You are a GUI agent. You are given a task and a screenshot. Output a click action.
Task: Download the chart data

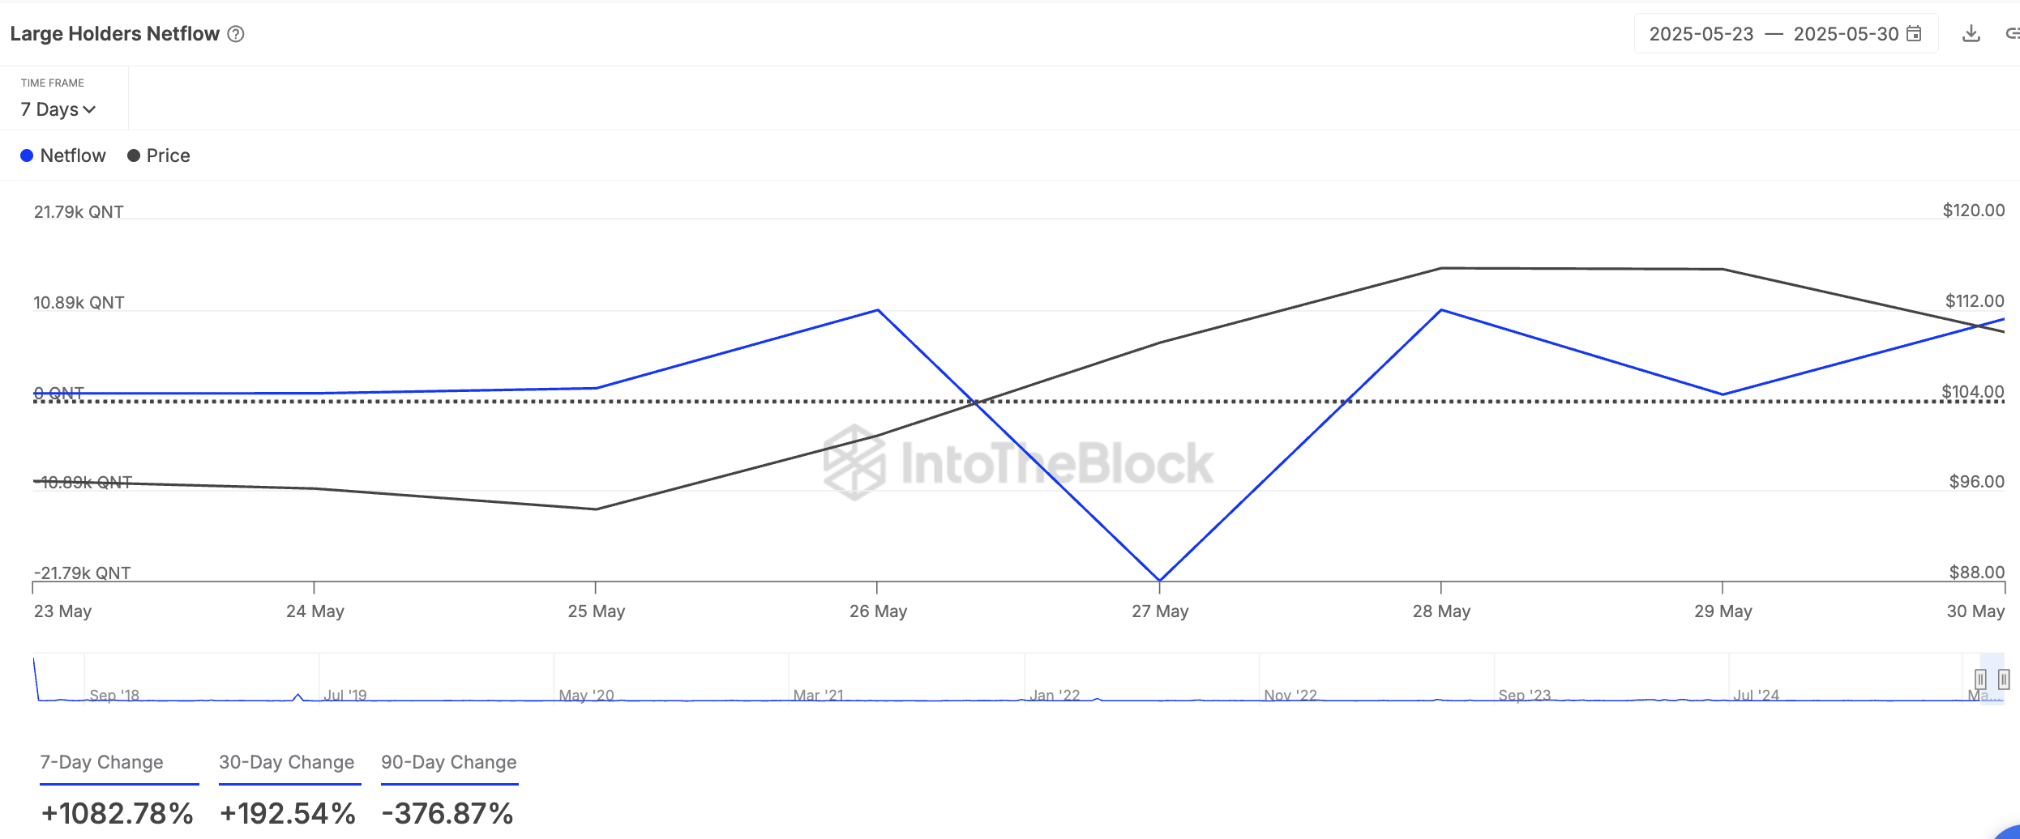coord(1971,33)
